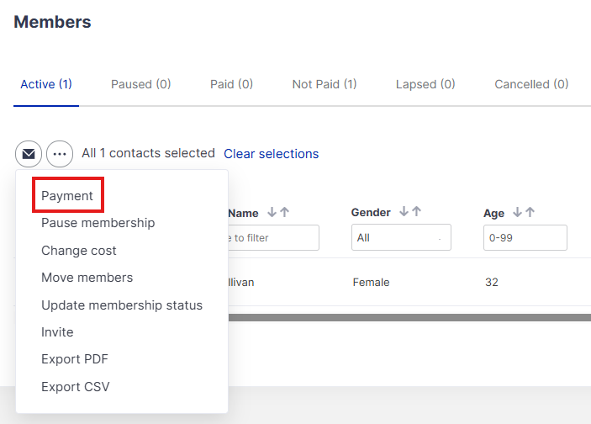Sort Name column with down arrow

pos(272,213)
